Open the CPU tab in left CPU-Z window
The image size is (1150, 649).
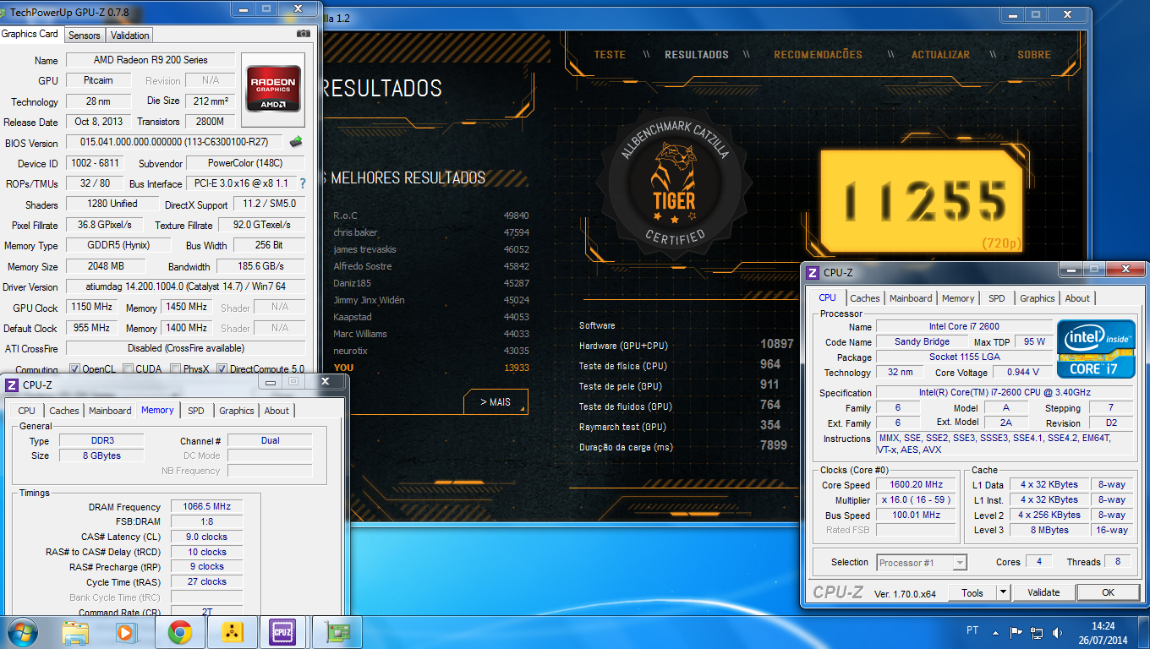pos(27,411)
